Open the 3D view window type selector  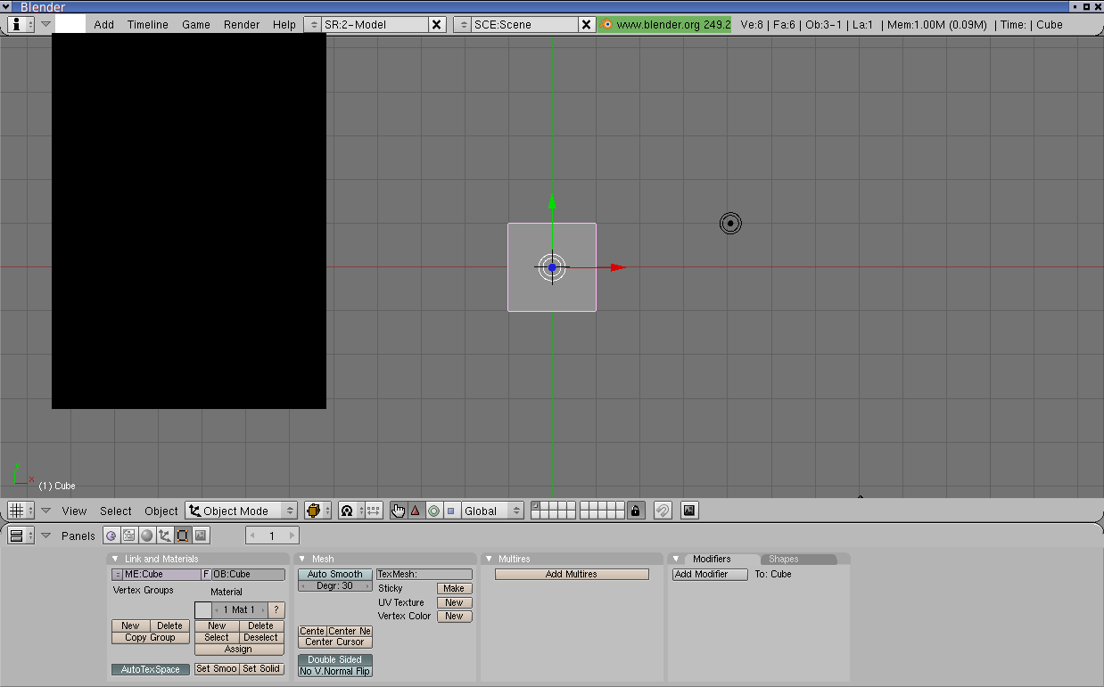pyautogui.click(x=21, y=511)
